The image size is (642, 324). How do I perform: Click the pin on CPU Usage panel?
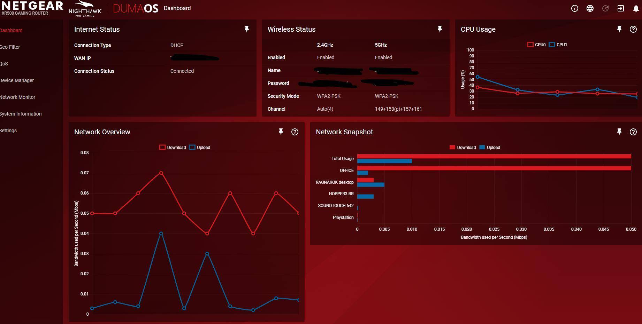coord(619,29)
